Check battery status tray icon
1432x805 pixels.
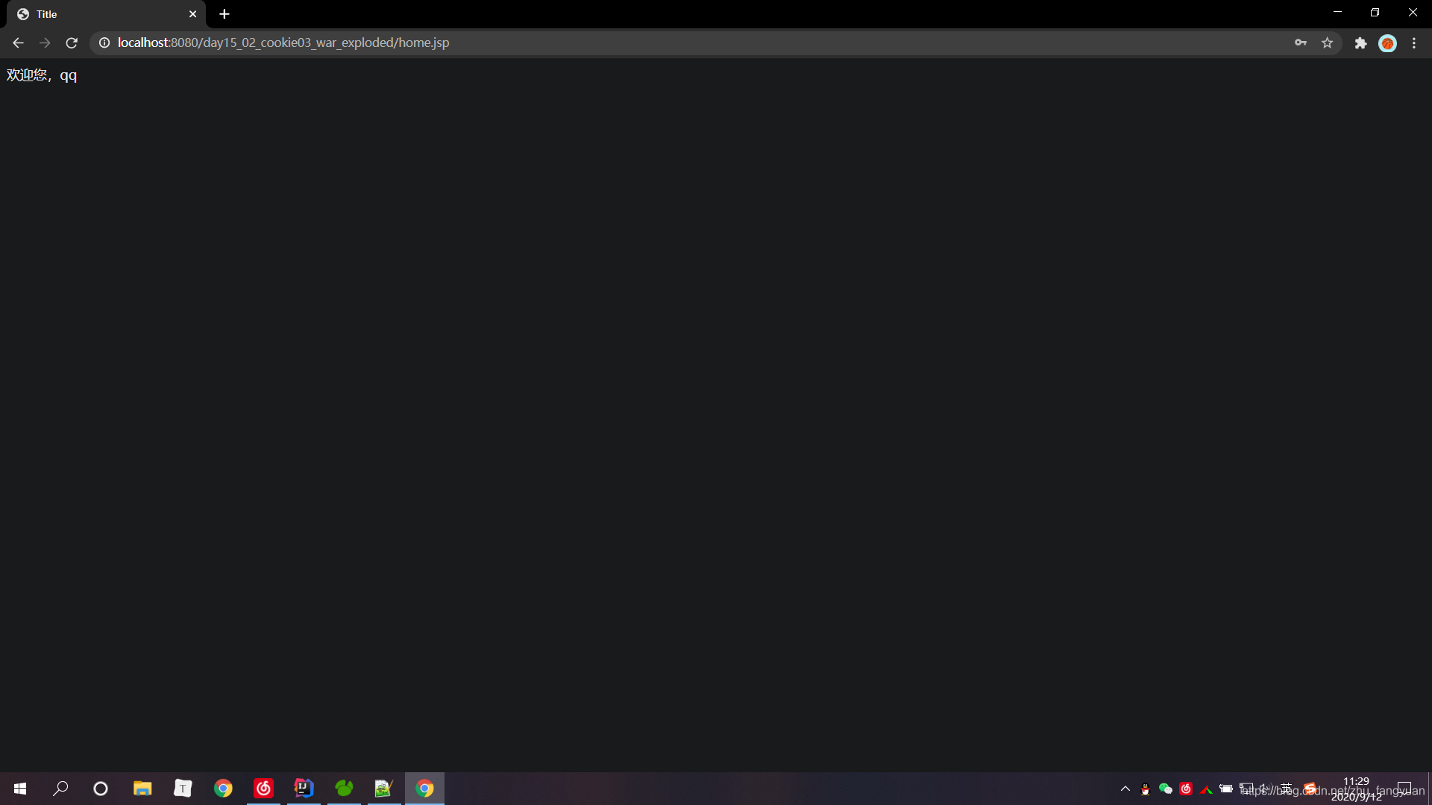pyautogui.click(x=1226, y=789)
